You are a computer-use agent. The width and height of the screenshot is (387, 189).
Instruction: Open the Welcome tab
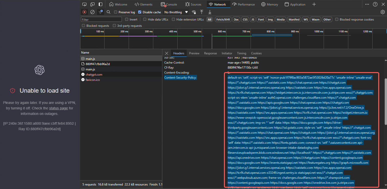tap(118, 4)
